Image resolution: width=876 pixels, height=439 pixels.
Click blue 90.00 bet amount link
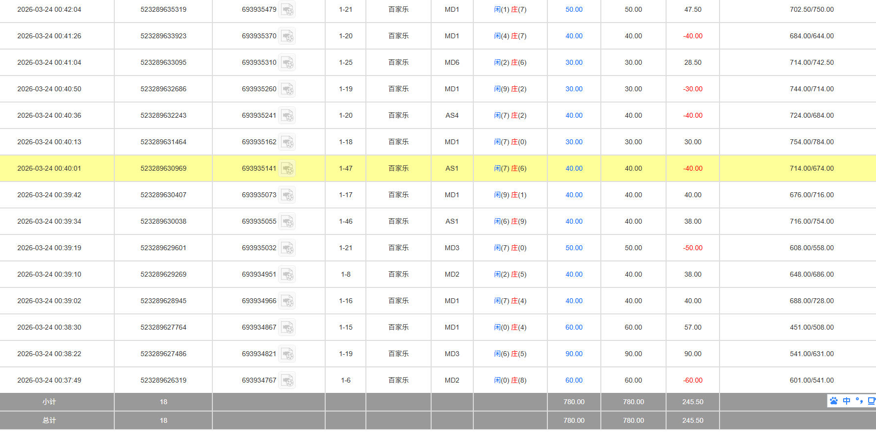(574, 354)
